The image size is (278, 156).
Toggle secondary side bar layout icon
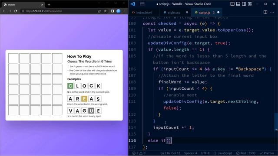coord(244,4)
